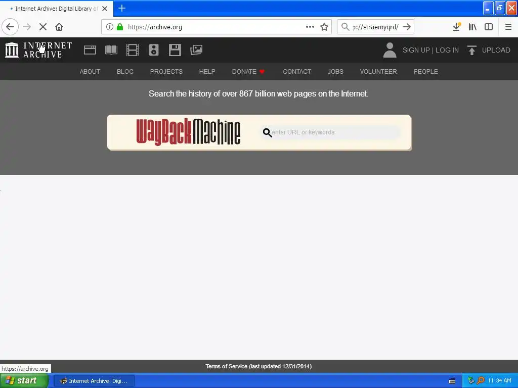Open the DONATE menu item

click(248, 72)
